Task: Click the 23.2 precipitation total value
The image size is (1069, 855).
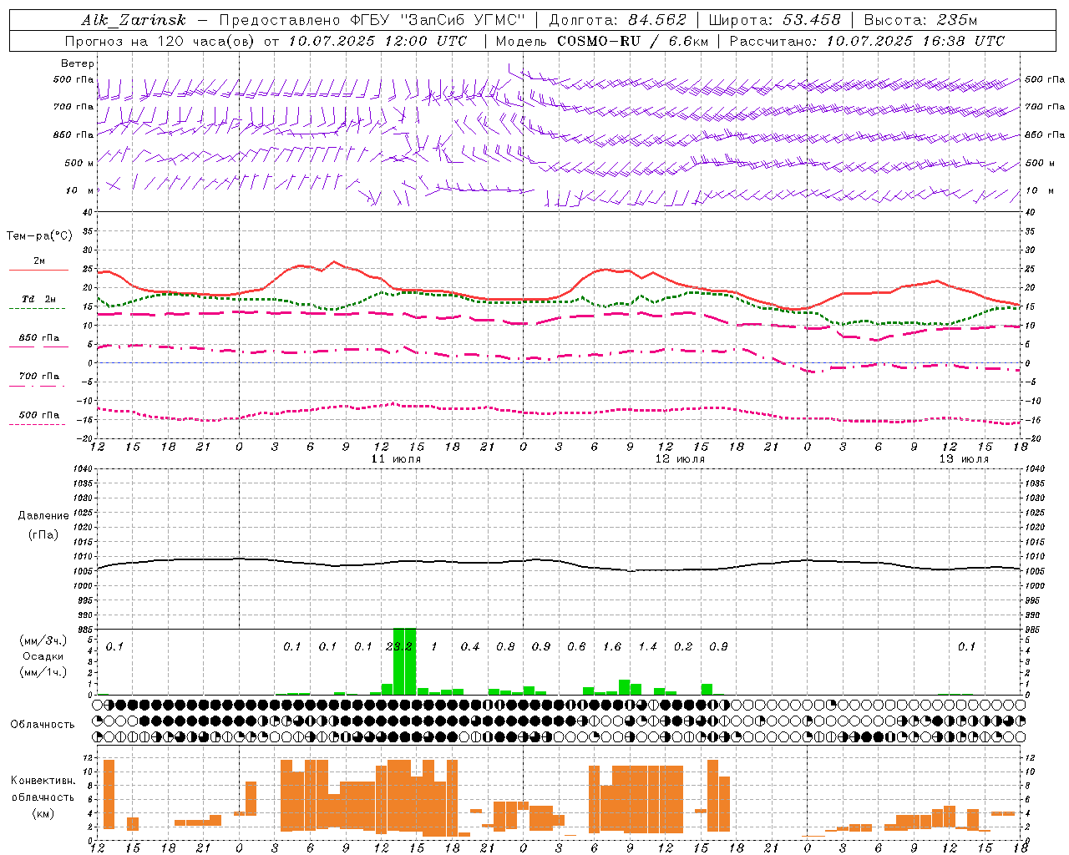Action: point(399,646)
